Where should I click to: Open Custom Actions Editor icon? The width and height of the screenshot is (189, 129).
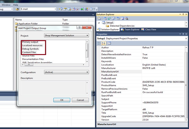coord(122,18)
